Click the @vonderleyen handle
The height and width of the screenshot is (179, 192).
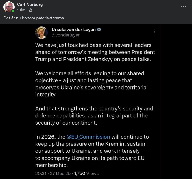[x=66, y=35]
